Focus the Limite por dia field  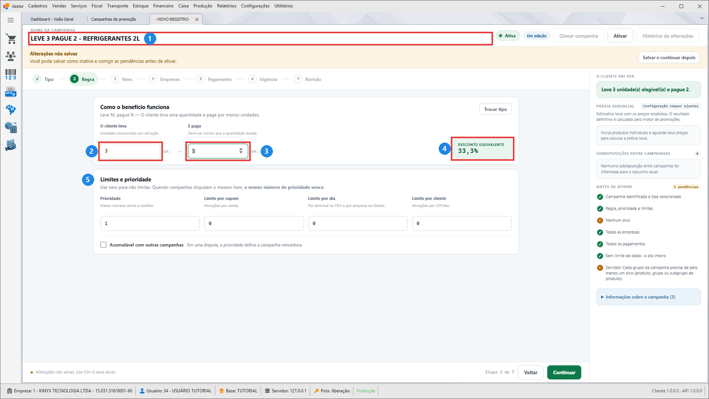[x=358, y=223]
